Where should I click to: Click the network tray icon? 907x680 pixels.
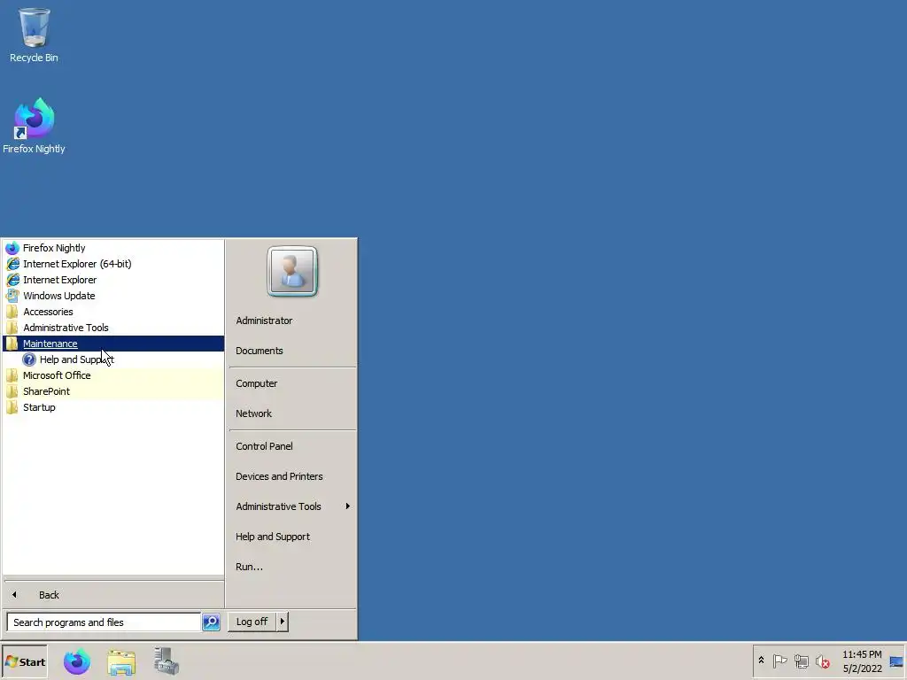coord(801,661)
